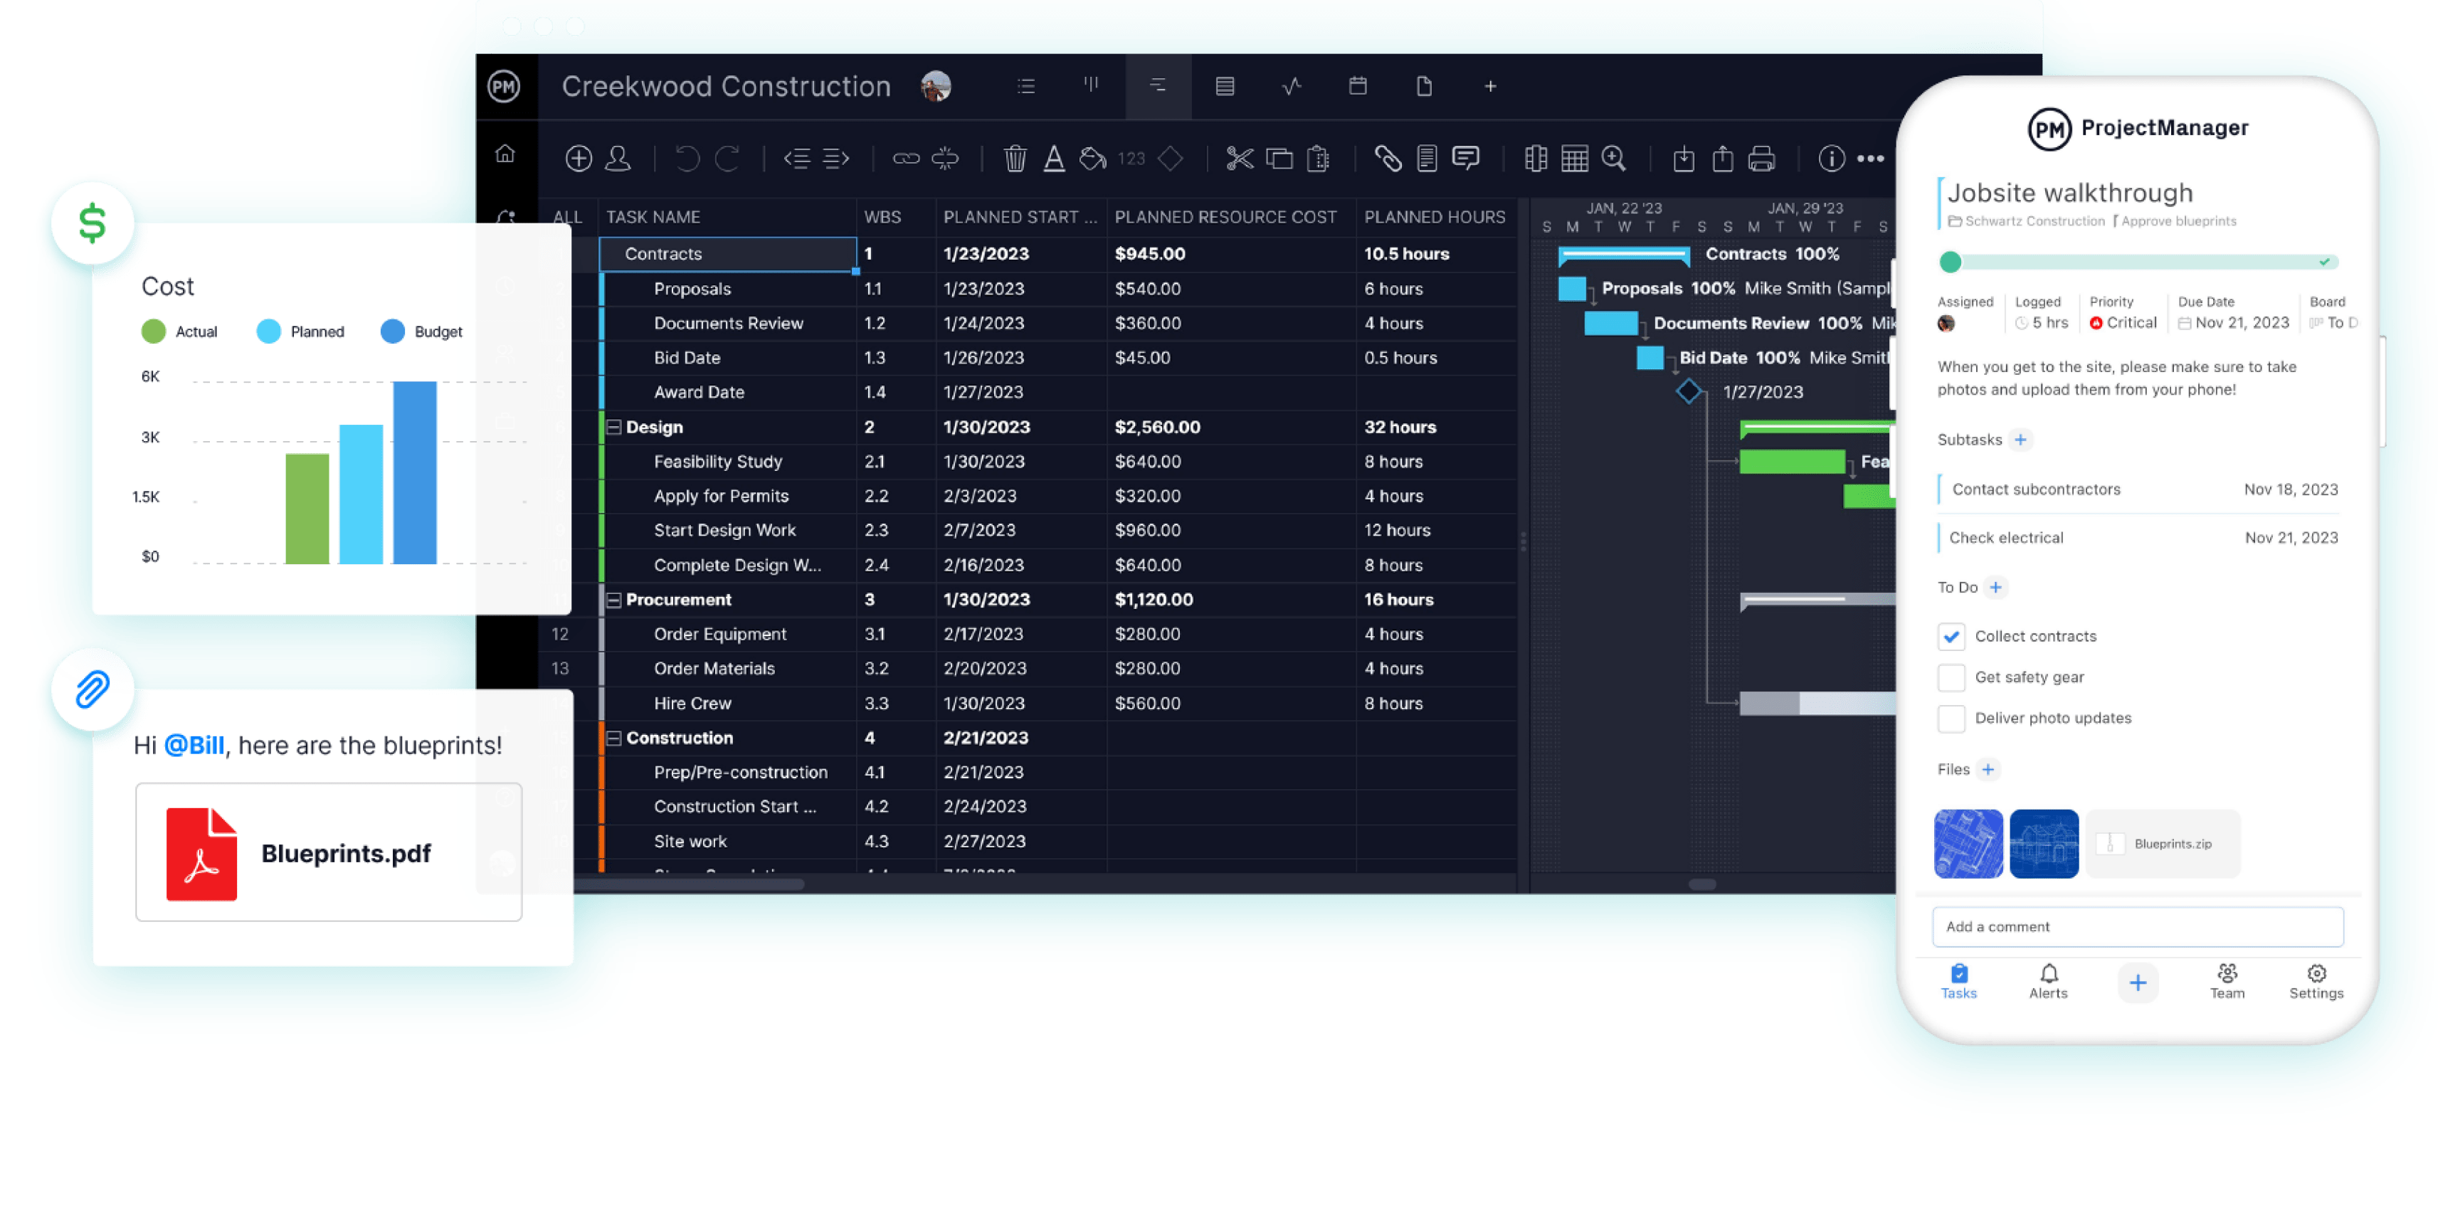Open the more options ellipsis menu

pos(1870,158)
